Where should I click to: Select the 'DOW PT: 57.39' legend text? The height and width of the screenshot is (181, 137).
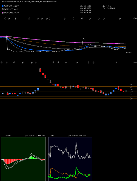[x=11, y=13]
